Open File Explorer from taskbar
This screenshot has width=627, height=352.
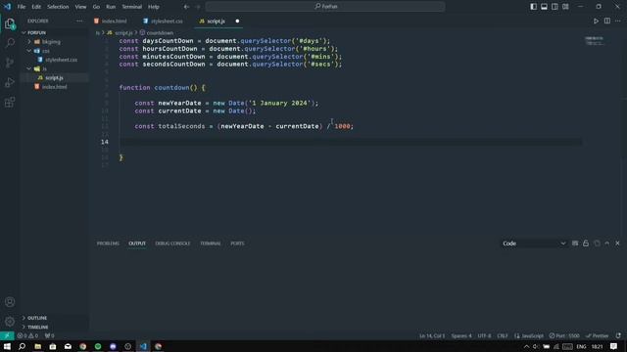tap(37, 346)
